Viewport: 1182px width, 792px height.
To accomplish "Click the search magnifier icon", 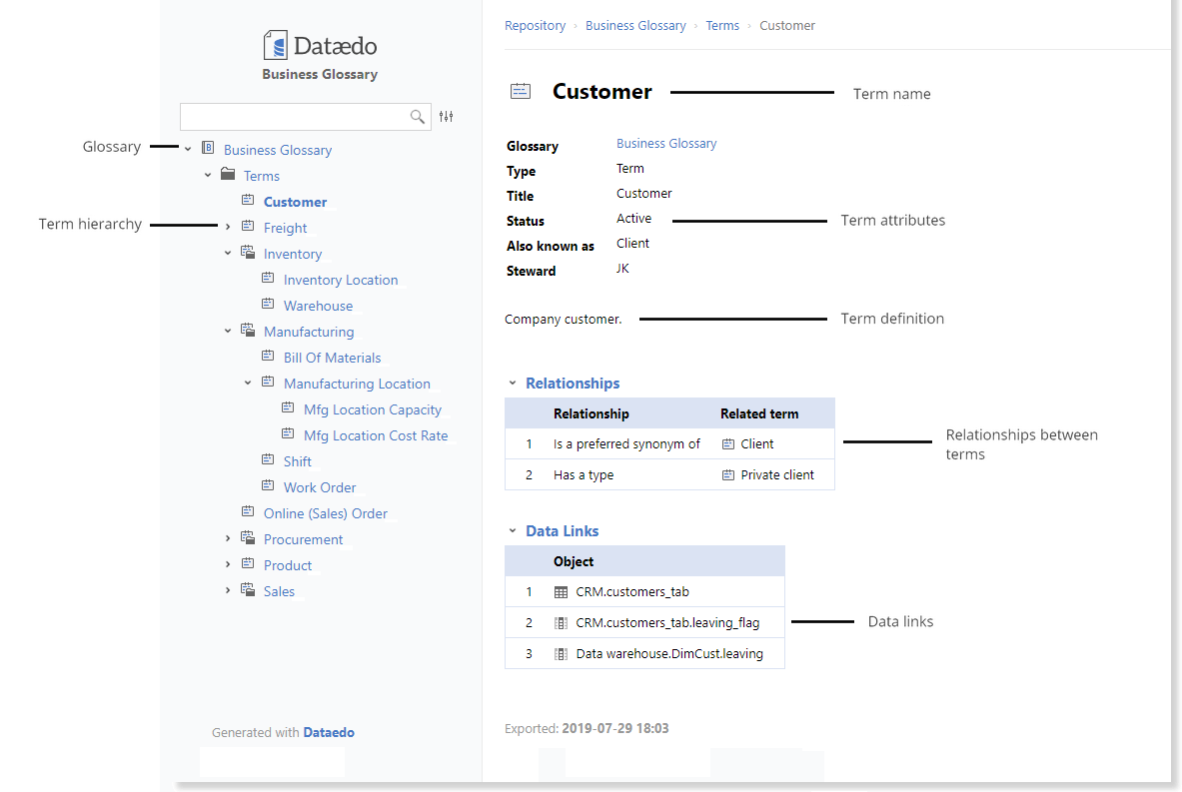I will click(x=418, y=117).
